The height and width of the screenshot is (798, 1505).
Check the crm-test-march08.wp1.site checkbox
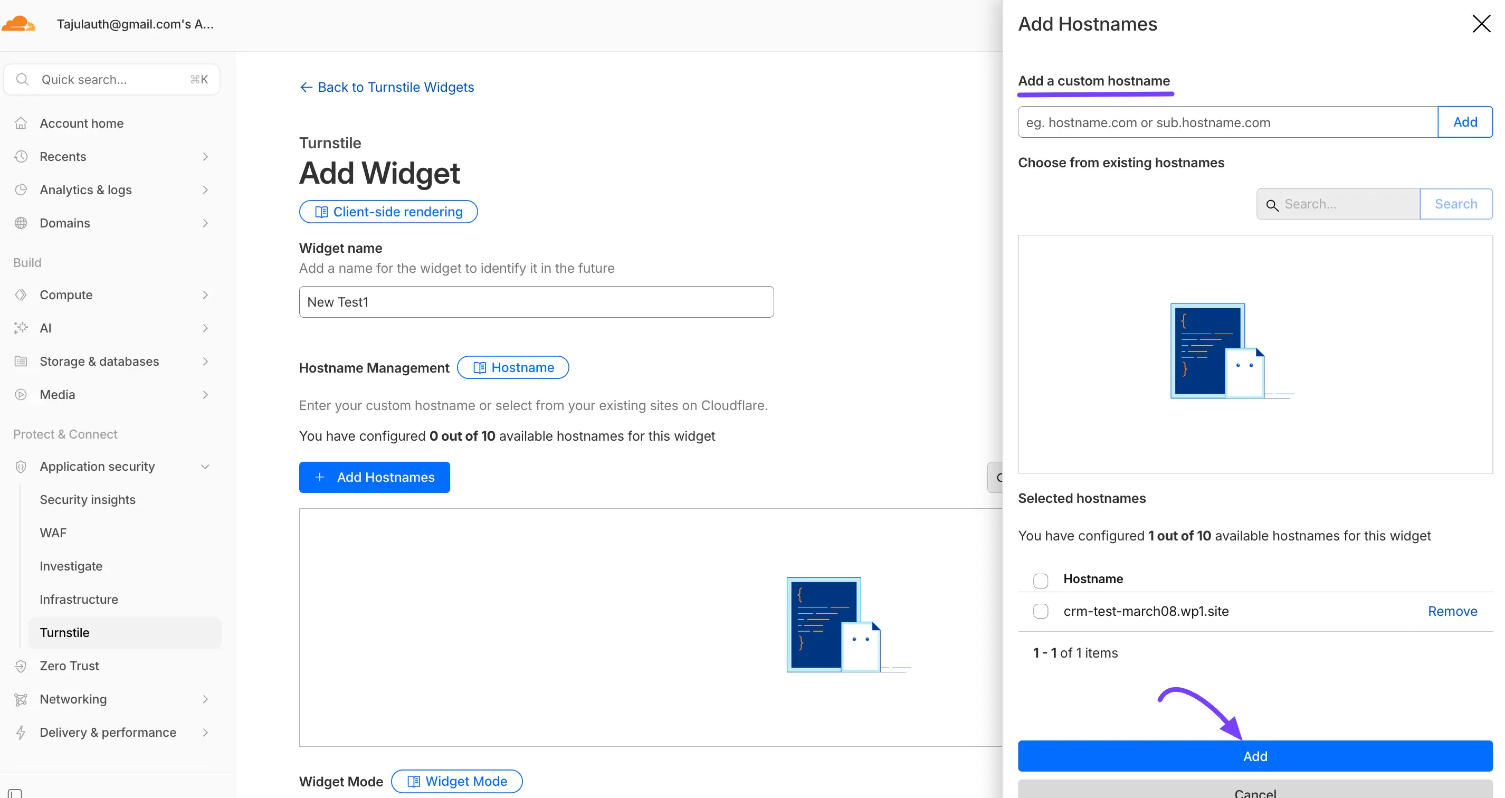coord(1041,611)
